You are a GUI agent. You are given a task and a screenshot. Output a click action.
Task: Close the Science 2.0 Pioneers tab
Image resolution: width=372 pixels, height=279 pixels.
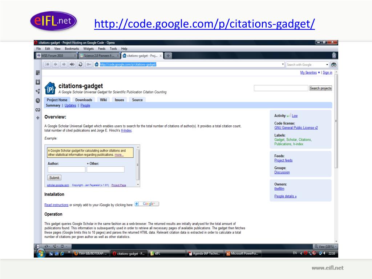coord(118,56)
